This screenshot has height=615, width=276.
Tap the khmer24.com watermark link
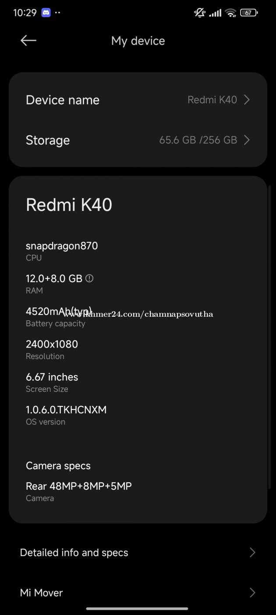pyautogui.click(x=138, y=314)
